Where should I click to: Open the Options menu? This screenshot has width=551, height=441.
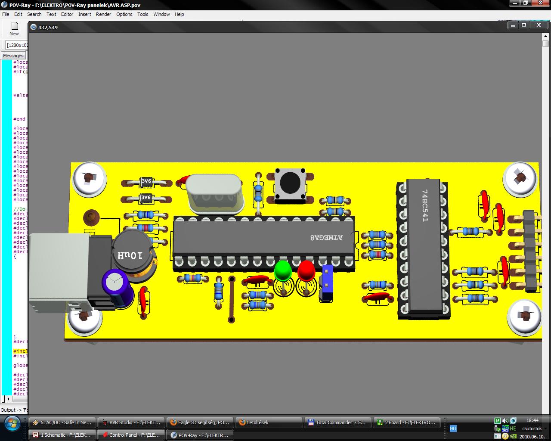pyautogui.click(x=124, y=14)
